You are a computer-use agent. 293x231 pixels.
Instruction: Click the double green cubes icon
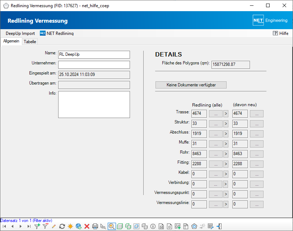(x=128, y=226)
